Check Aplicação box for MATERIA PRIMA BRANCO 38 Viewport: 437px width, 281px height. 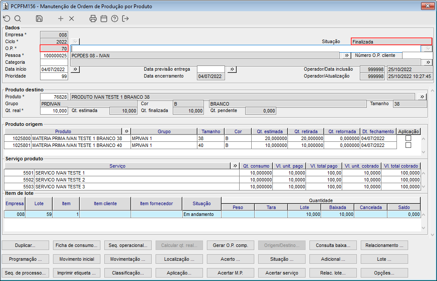point(408,138)
